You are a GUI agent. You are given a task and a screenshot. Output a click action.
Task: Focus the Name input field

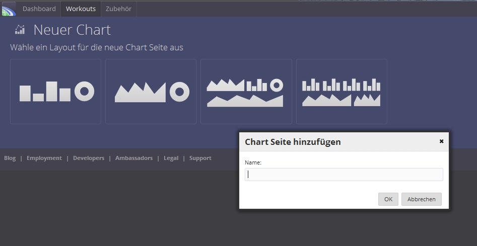(x=344, y=175)
